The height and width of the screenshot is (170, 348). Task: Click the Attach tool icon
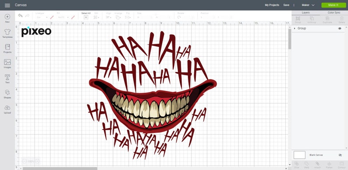click(x=317, y=164)
